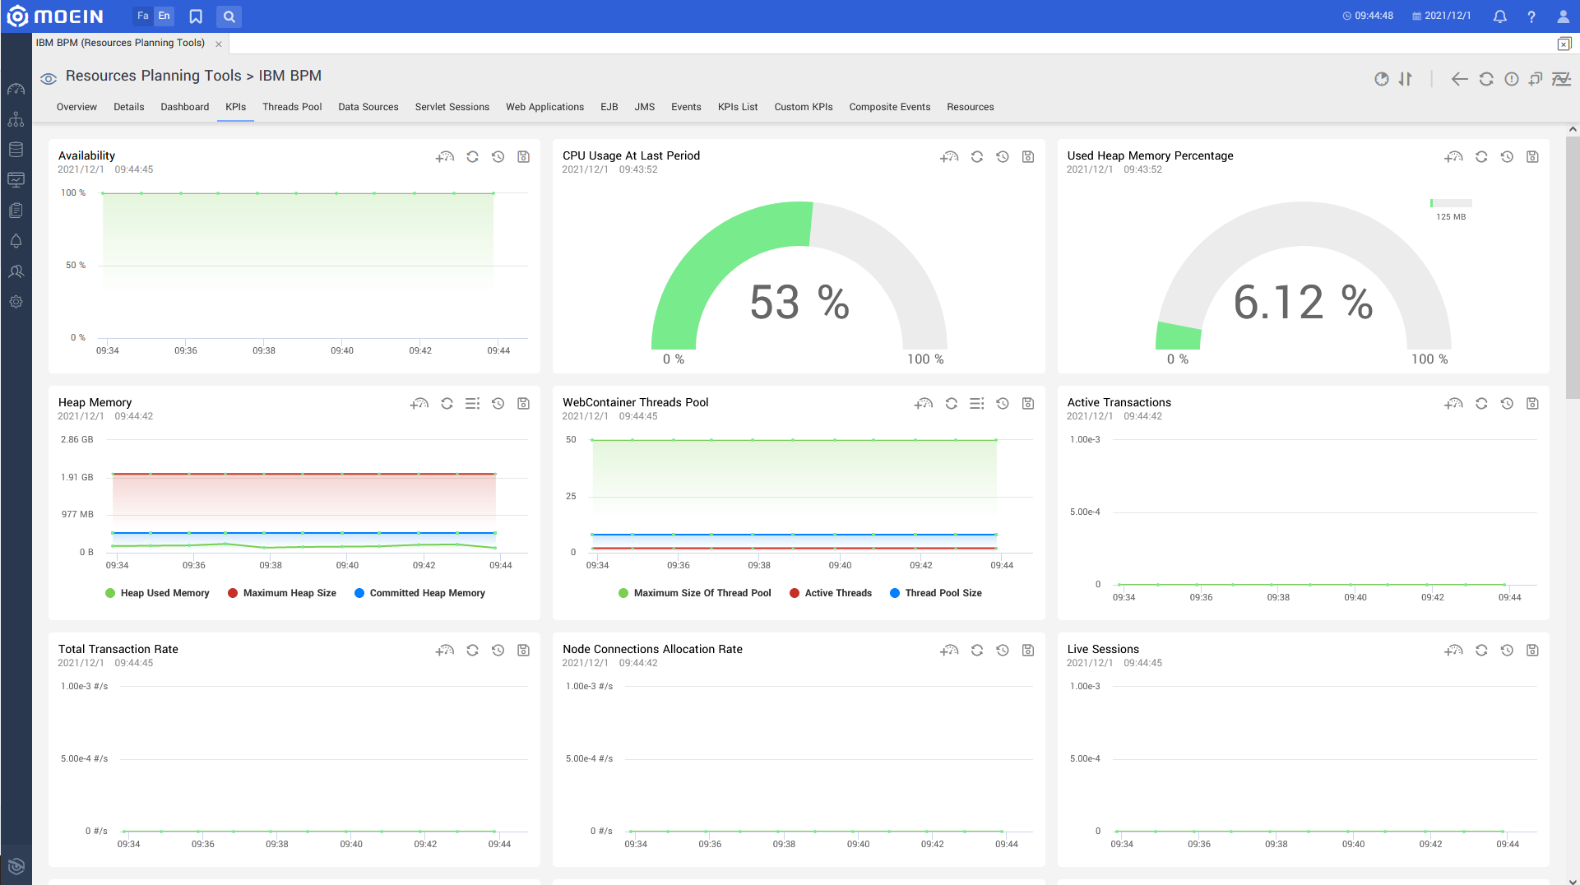Open history for Live Sessions chart
Screen dimensions: 1580x885
(x=1507, y=651)
